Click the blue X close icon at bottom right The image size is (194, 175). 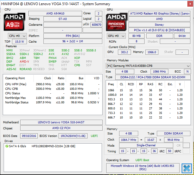(x=186, y=168)
